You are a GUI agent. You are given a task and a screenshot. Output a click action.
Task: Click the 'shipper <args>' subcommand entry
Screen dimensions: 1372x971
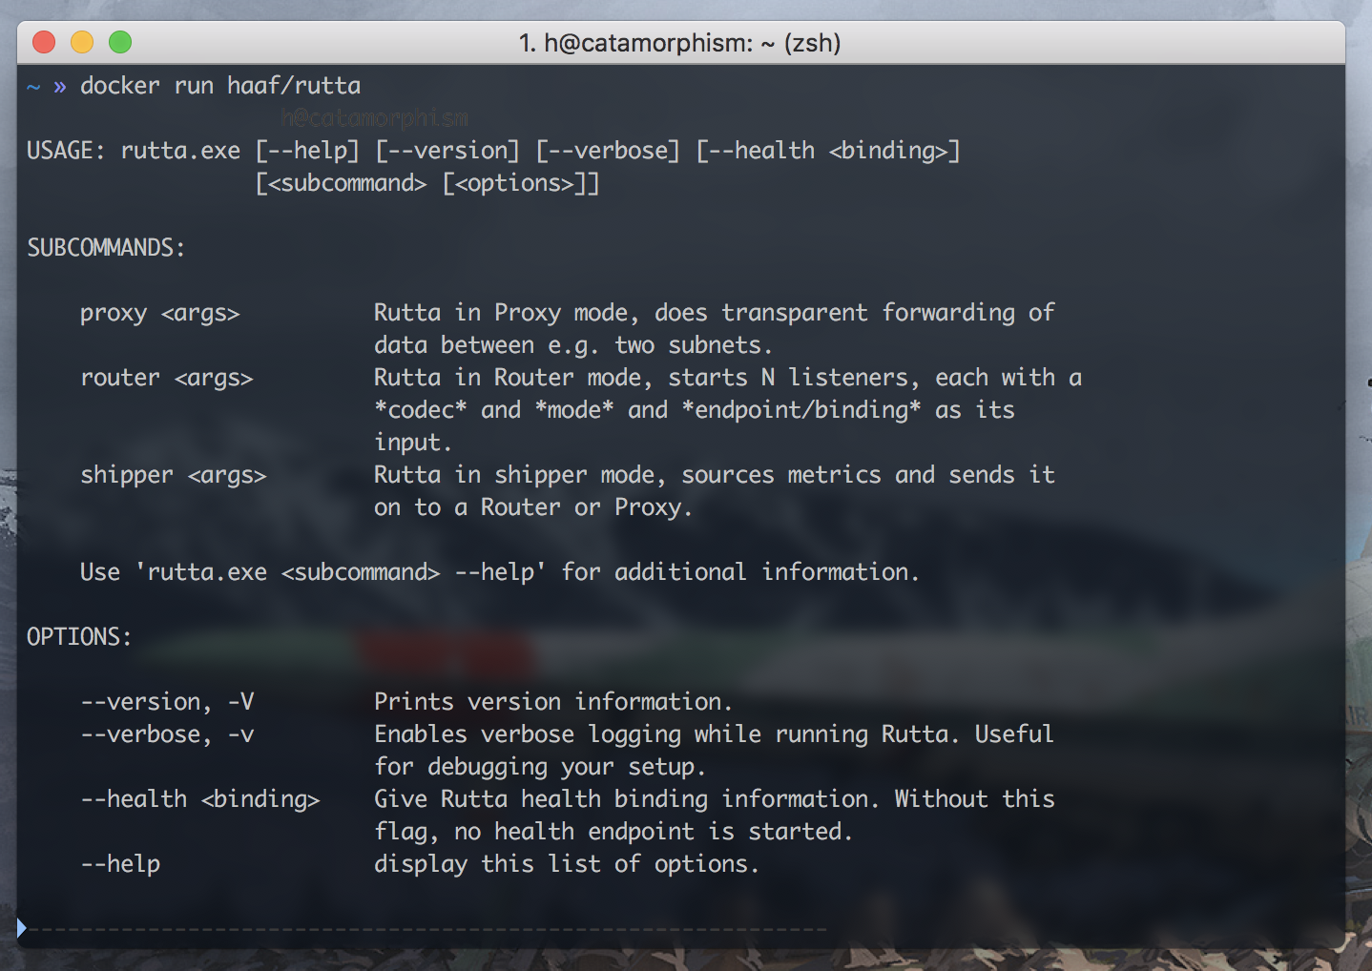click(173, 475)
